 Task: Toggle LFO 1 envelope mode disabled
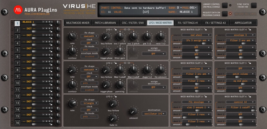click(x=90, y=56)
